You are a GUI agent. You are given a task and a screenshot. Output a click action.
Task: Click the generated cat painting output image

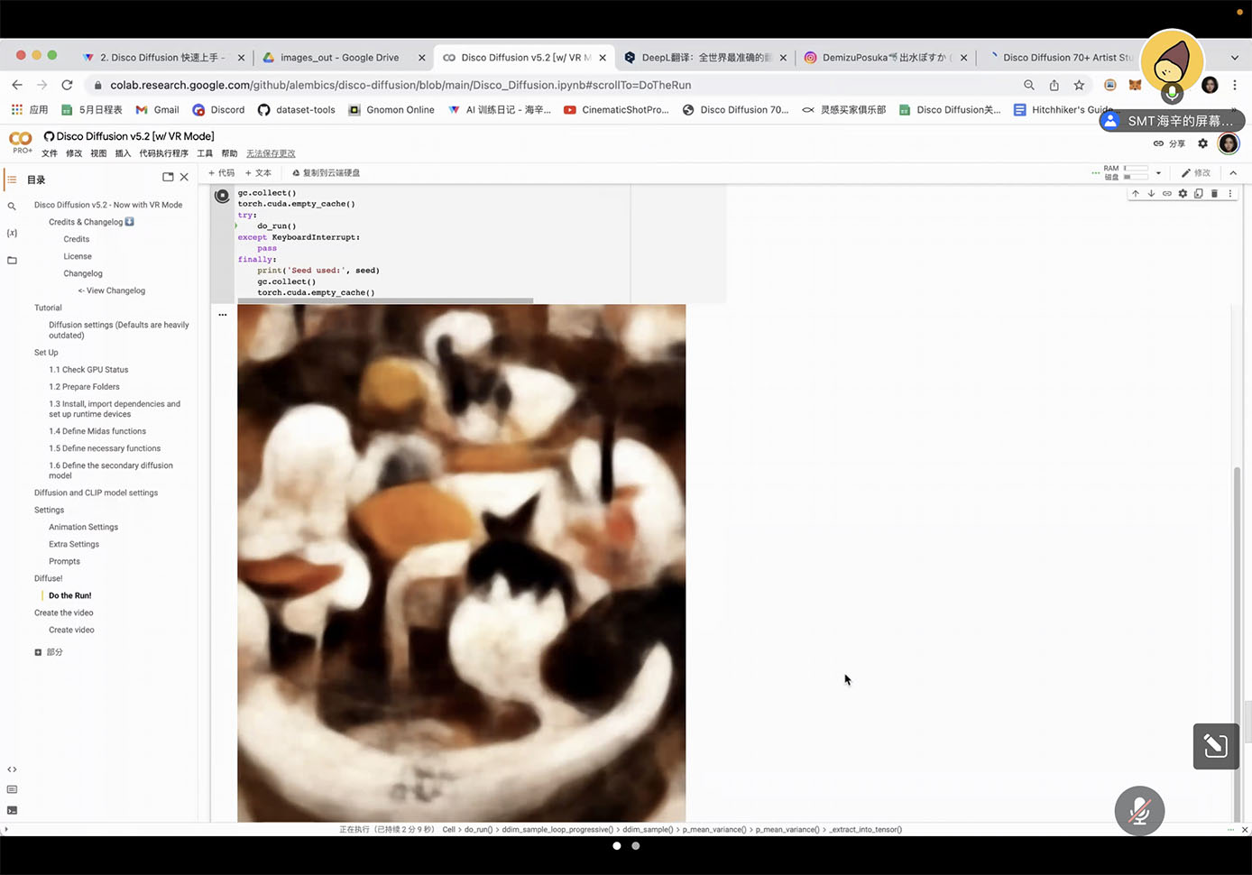click(461, 563)
